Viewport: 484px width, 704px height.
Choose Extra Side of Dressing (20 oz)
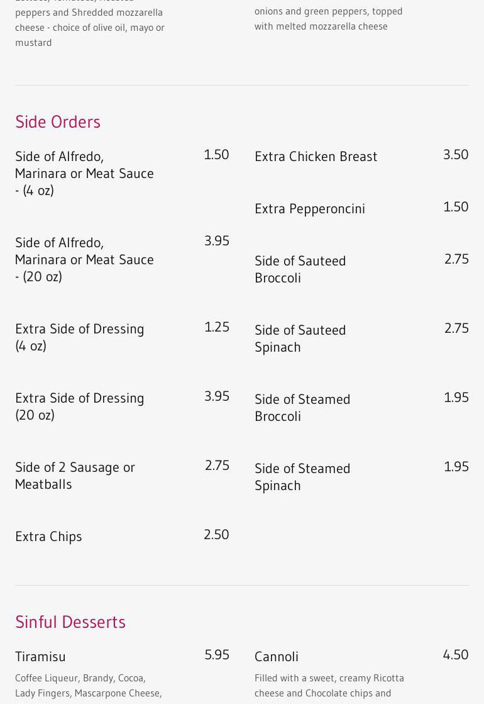[x=79, y=406]
